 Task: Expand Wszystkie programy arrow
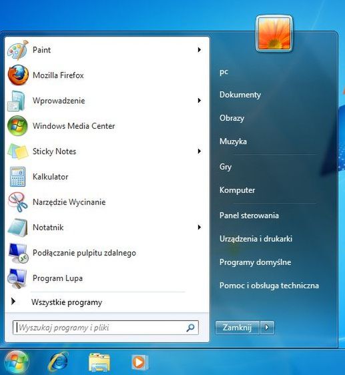coord(13,302)
